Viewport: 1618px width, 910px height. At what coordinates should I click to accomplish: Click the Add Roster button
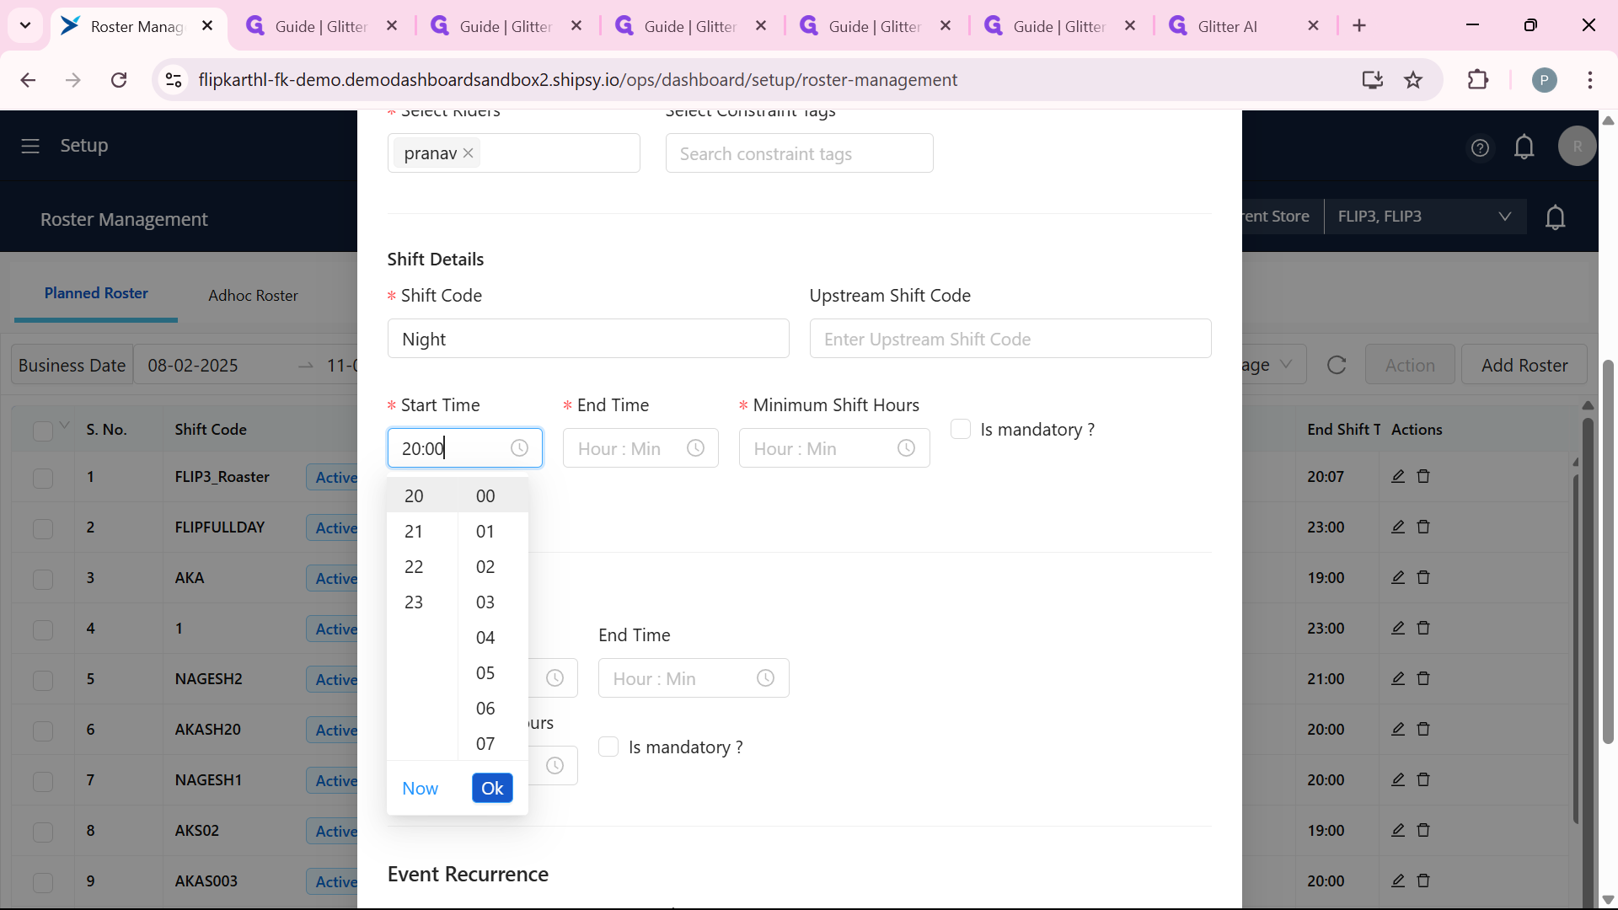tap(1524, 365)
